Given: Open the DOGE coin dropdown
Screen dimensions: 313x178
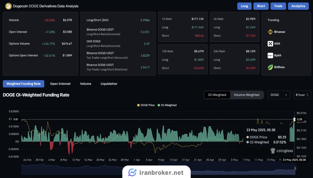Looking at the screenshot, I should pos(279,95).
